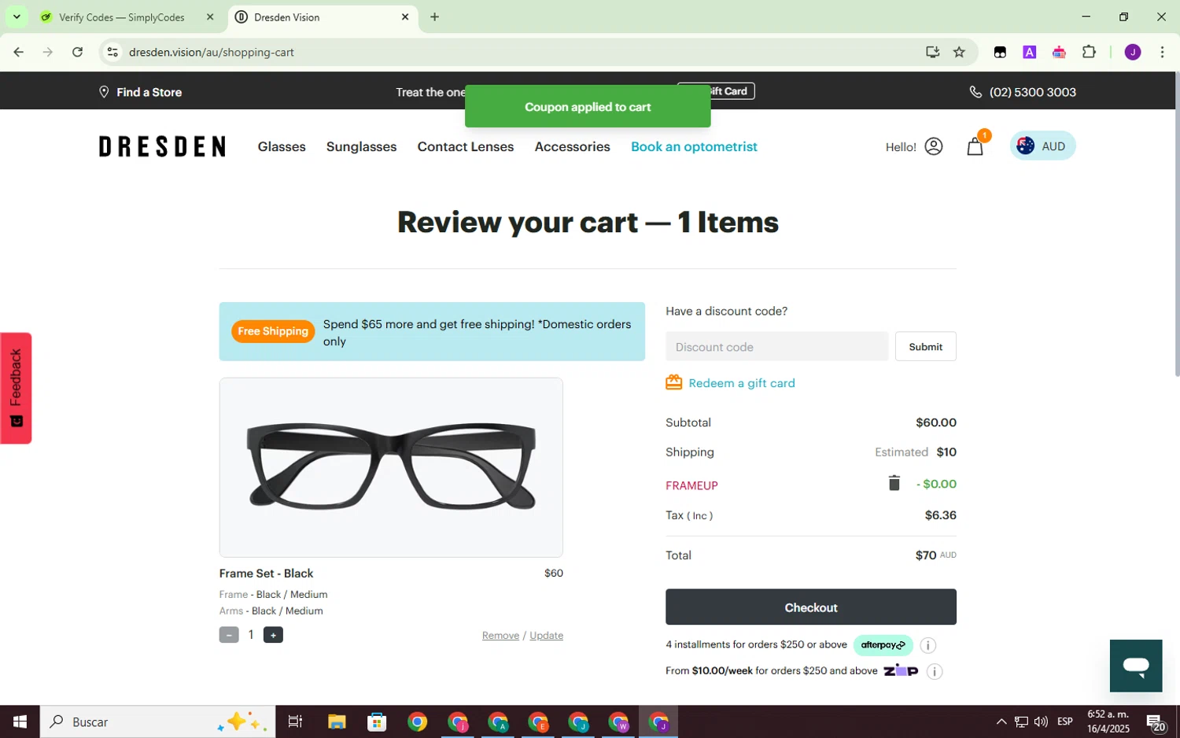Click the Afterpay info icon

pyautogui.click(x=927, y=645)
